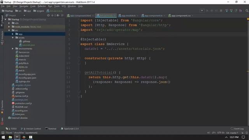Viewport: 249px width, 140px height.
Task: Open the Terminal tool window
Action: tap(51, 129)
